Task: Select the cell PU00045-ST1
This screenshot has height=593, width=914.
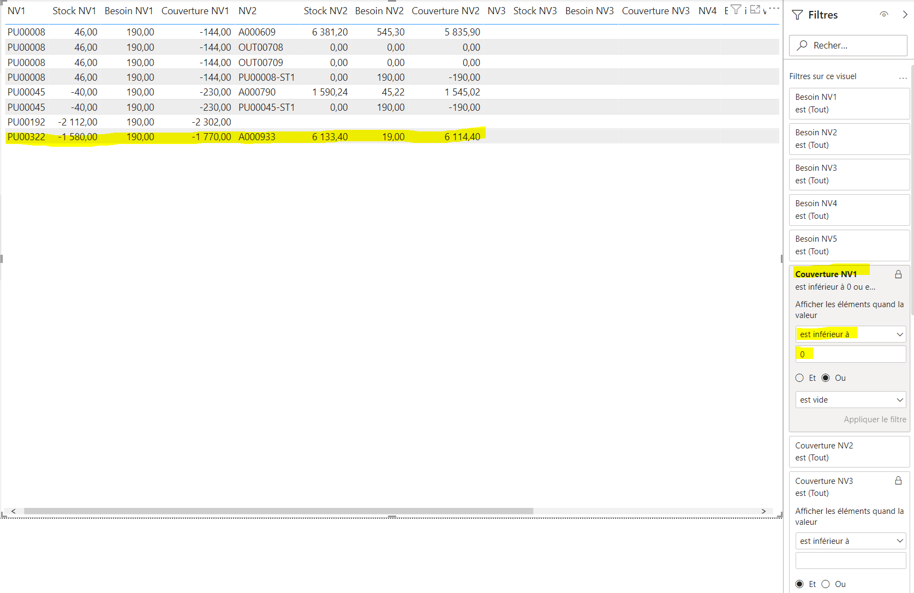Action: tap(266, 107)
